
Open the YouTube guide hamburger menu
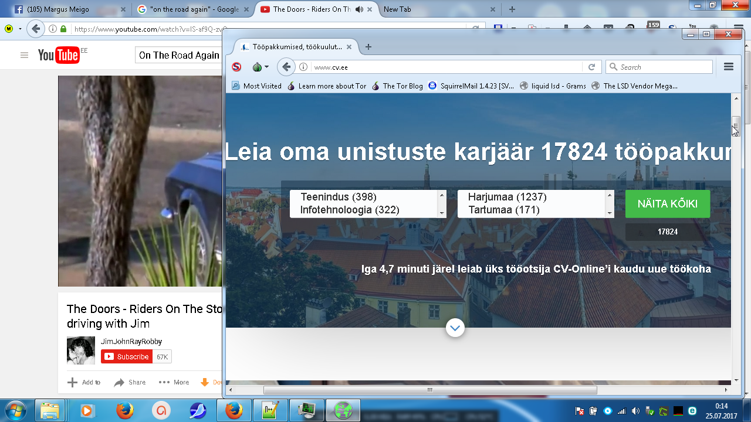(x=24, y=55)
